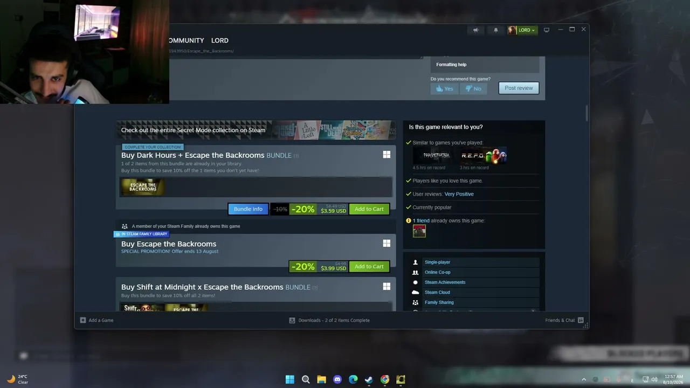Open the Online Co-op category link
690x388 pixels.
[x=437, y=273]
